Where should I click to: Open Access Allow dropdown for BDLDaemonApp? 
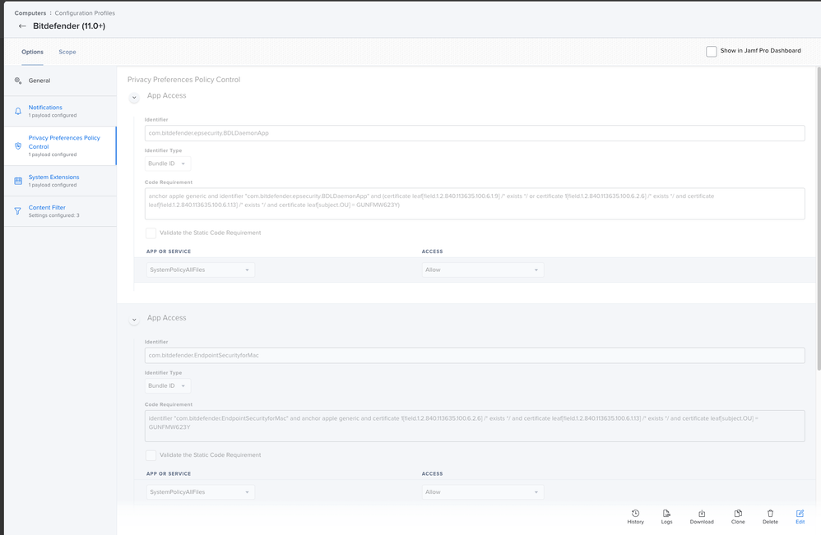[483, 270]
